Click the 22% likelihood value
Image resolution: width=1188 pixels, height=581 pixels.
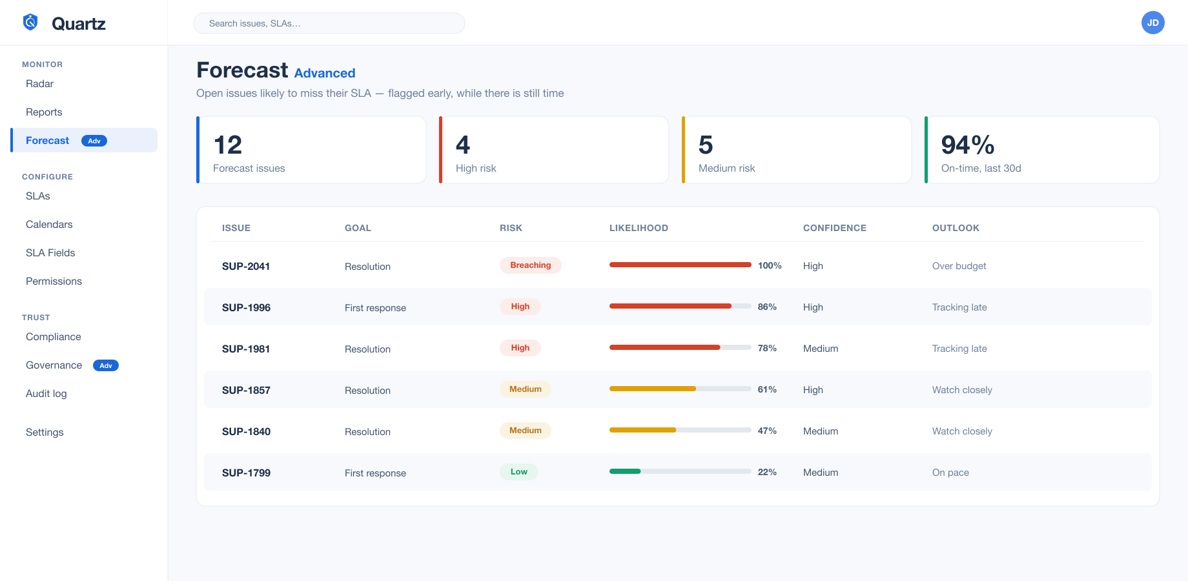coord(767,472)
